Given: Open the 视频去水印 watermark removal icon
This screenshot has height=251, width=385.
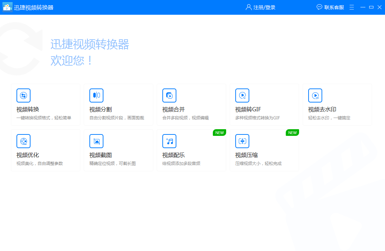Looking at the screenshot, I should coord(315,95).
